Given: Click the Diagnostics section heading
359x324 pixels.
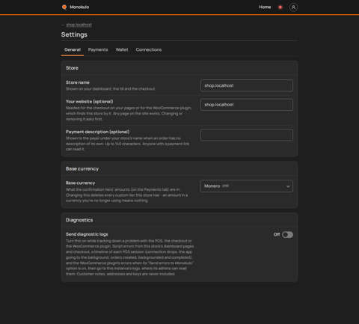Looking at the screenshot, I should 79,220.
